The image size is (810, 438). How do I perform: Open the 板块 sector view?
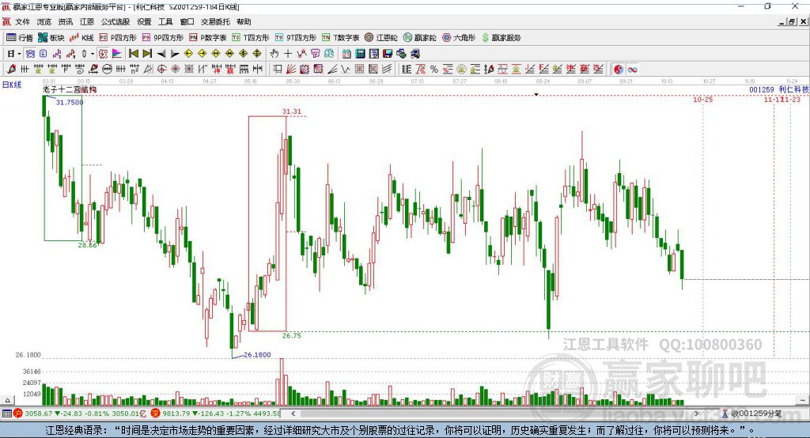(51, 38)
